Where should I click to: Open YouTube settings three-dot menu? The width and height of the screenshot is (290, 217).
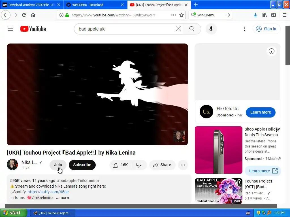(x=245, y=29)
